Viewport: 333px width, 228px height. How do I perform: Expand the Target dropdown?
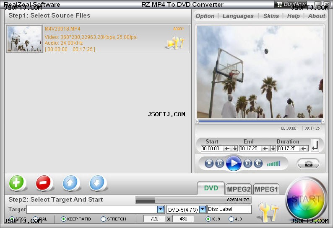tap(161, 209)
